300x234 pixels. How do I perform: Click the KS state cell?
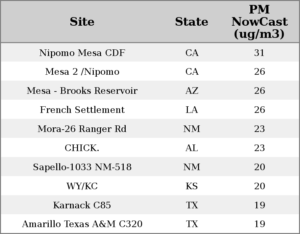[192, 186]
